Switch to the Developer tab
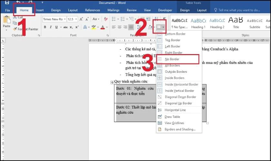The image size is (271, 161). pos(165,10)
